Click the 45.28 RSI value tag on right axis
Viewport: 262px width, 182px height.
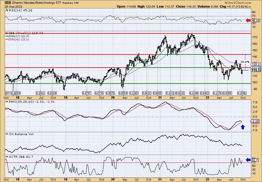(256, 21)
